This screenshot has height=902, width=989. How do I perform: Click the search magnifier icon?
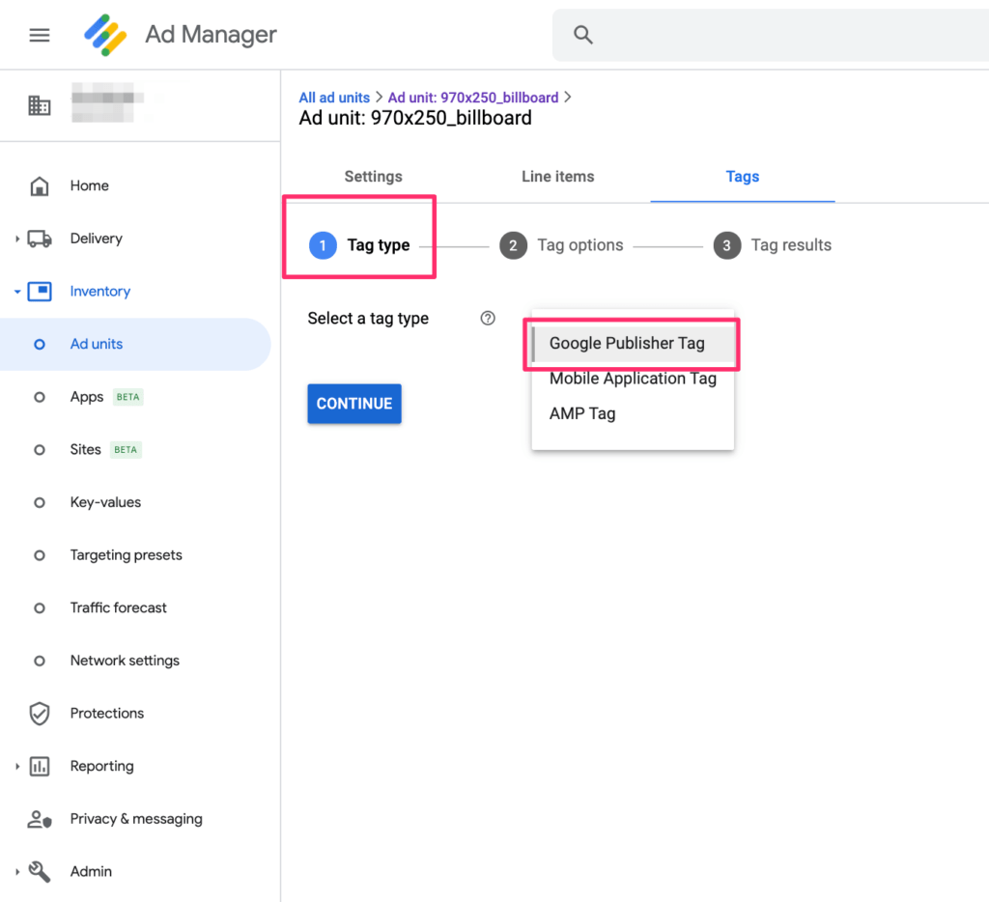[x=583, y=34]
